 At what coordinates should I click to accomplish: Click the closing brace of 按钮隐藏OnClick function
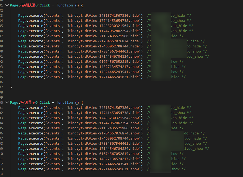pyautogui.click(x=11, y=87)
